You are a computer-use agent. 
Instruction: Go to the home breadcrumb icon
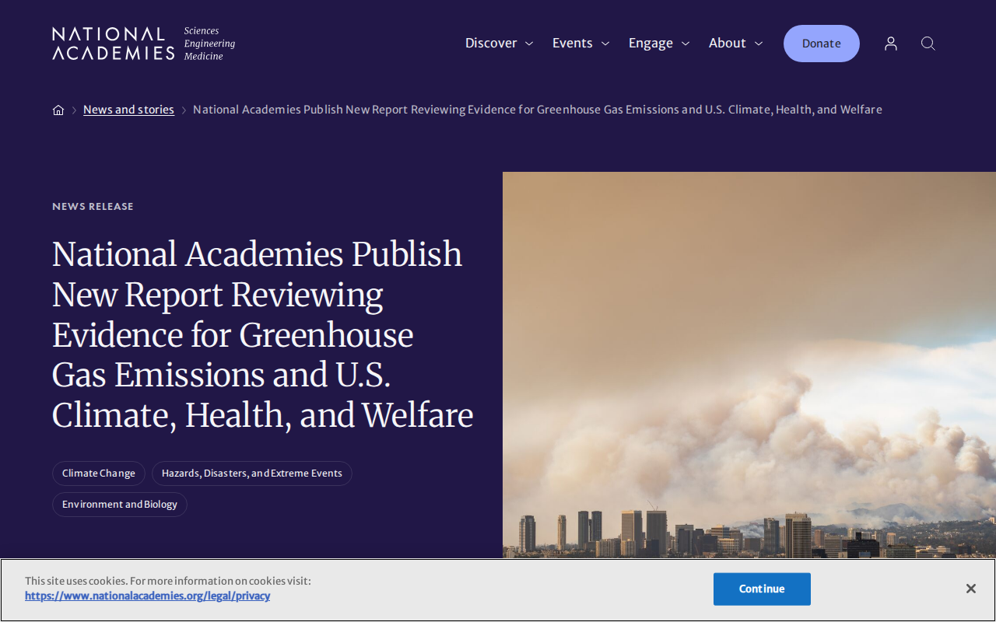58,110
